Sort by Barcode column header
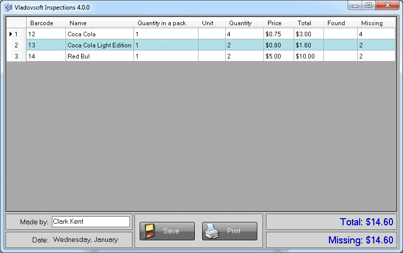Screen dimensions: 403x253 click(46, 23)
